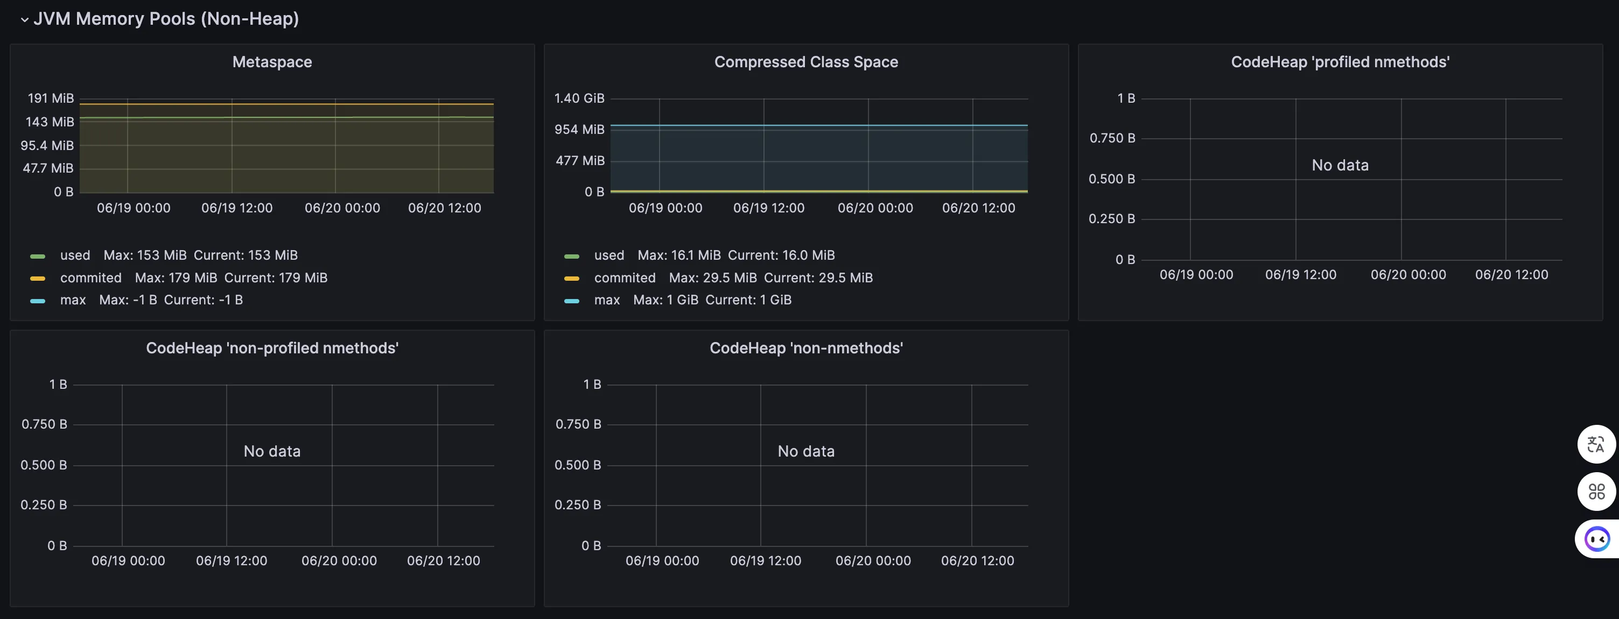Click 'Max: -1 B' in the Metaspace legend

click(128, 300)
